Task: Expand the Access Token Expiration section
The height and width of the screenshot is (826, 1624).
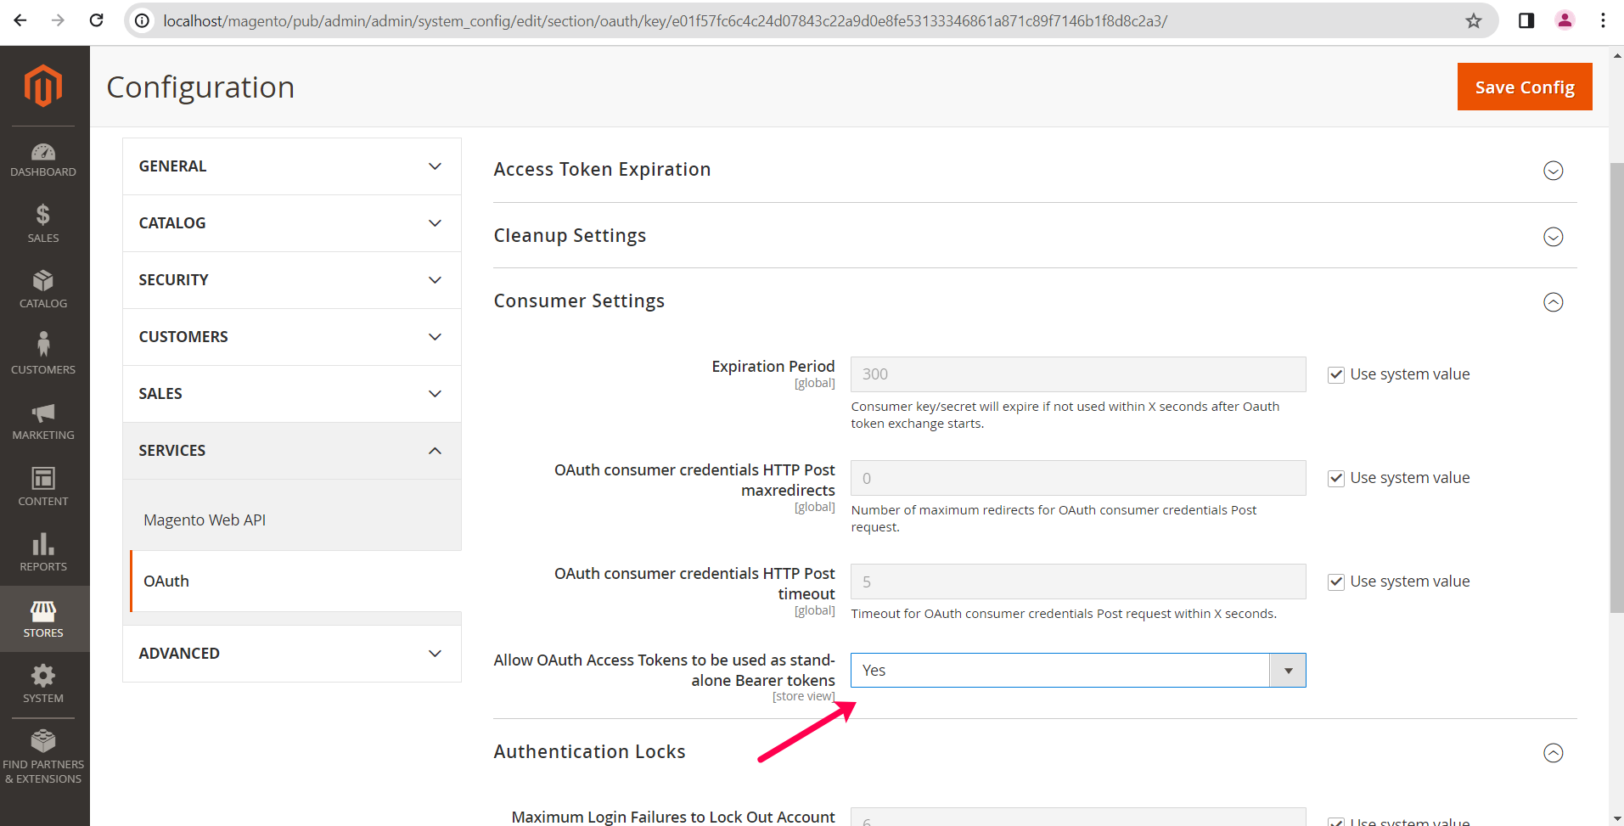Action: (1553, 171)
